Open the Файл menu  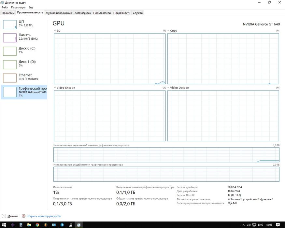point(5,7)
